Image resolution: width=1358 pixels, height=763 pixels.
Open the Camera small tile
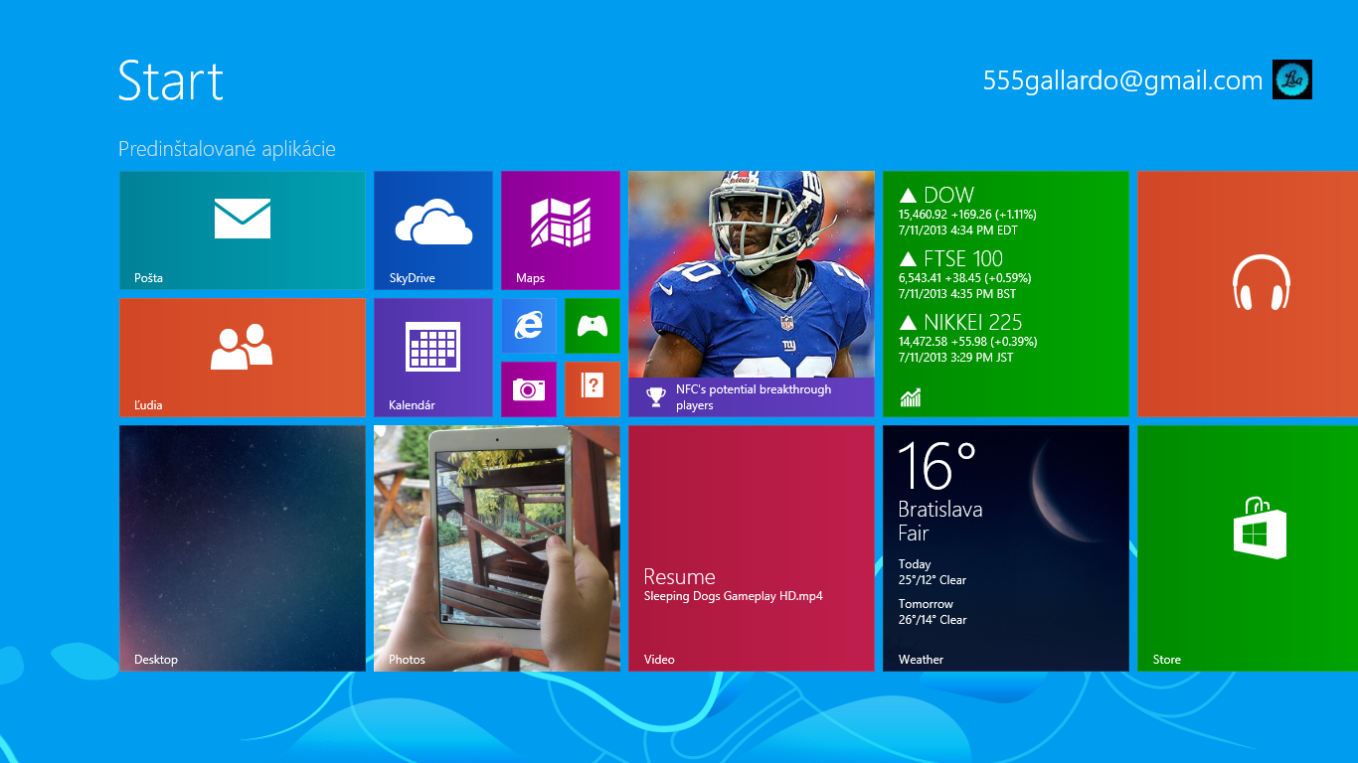tap(529, 389)
